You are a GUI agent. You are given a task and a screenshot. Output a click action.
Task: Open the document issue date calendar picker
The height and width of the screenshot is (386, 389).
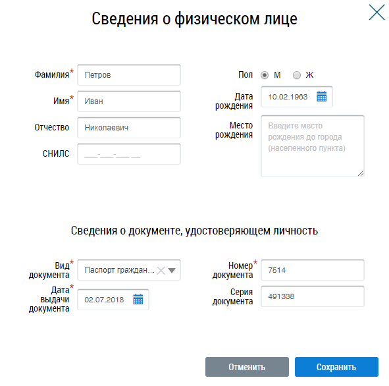coord(138,299)
